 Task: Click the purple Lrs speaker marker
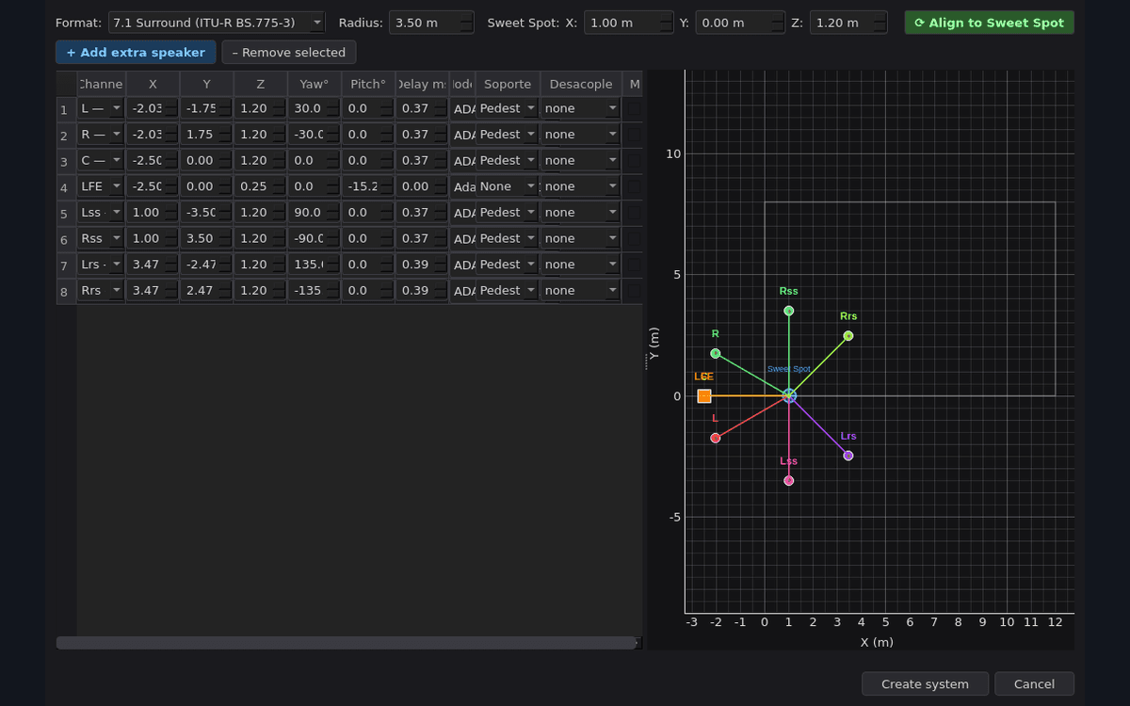click(x=848, y=456)
